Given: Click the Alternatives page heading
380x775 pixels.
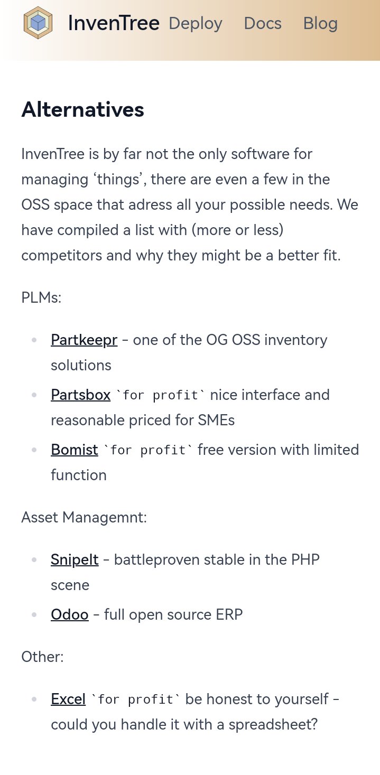Looking at the screenshot, I should tap(83, 109).
